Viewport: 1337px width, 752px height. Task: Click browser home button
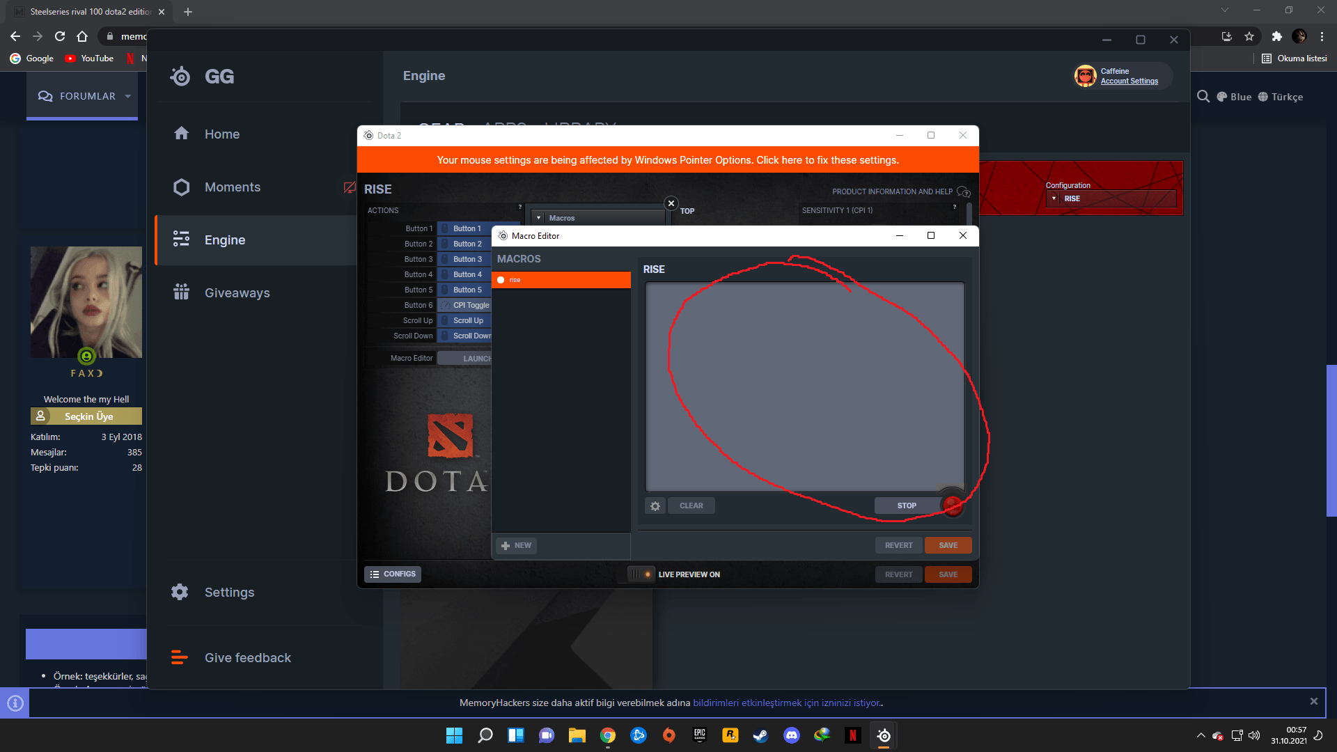click(x=82, y=36)
